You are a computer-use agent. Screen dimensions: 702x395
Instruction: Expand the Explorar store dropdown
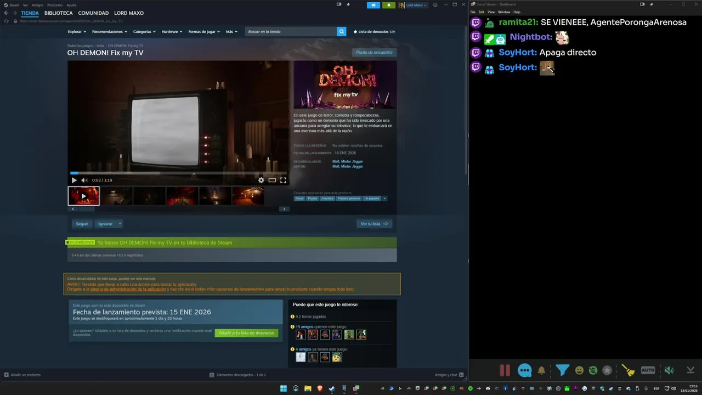tap(77, 32)
